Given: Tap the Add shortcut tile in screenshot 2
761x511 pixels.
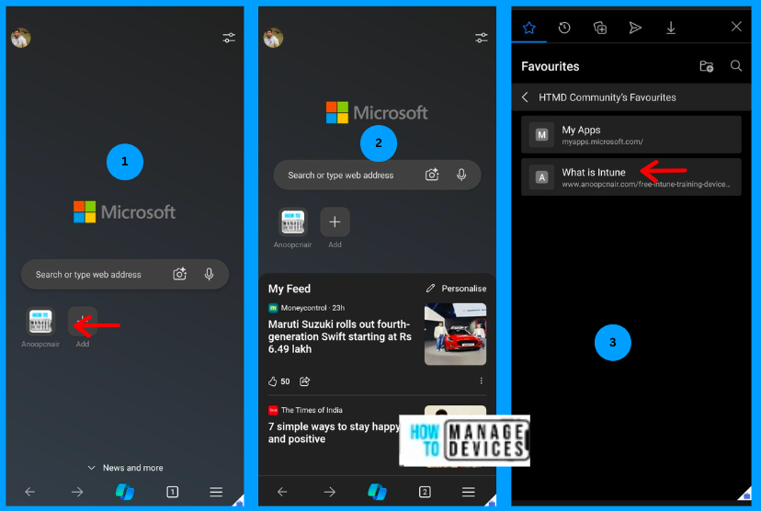Looking at the screenshot, I should point(335,221).
